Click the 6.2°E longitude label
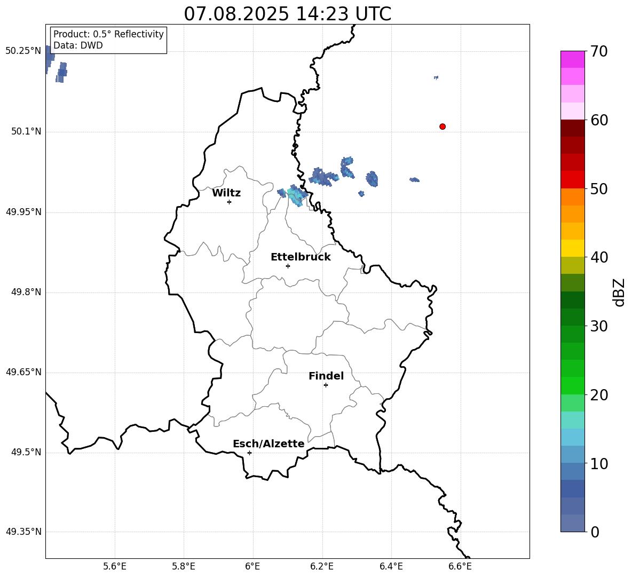 (x=322, y=566)
